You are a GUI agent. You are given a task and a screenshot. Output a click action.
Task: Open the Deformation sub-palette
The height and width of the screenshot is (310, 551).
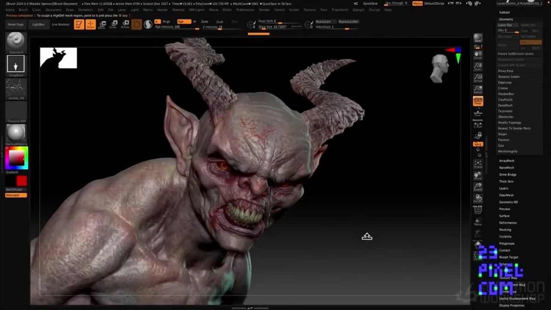(508, 223)
